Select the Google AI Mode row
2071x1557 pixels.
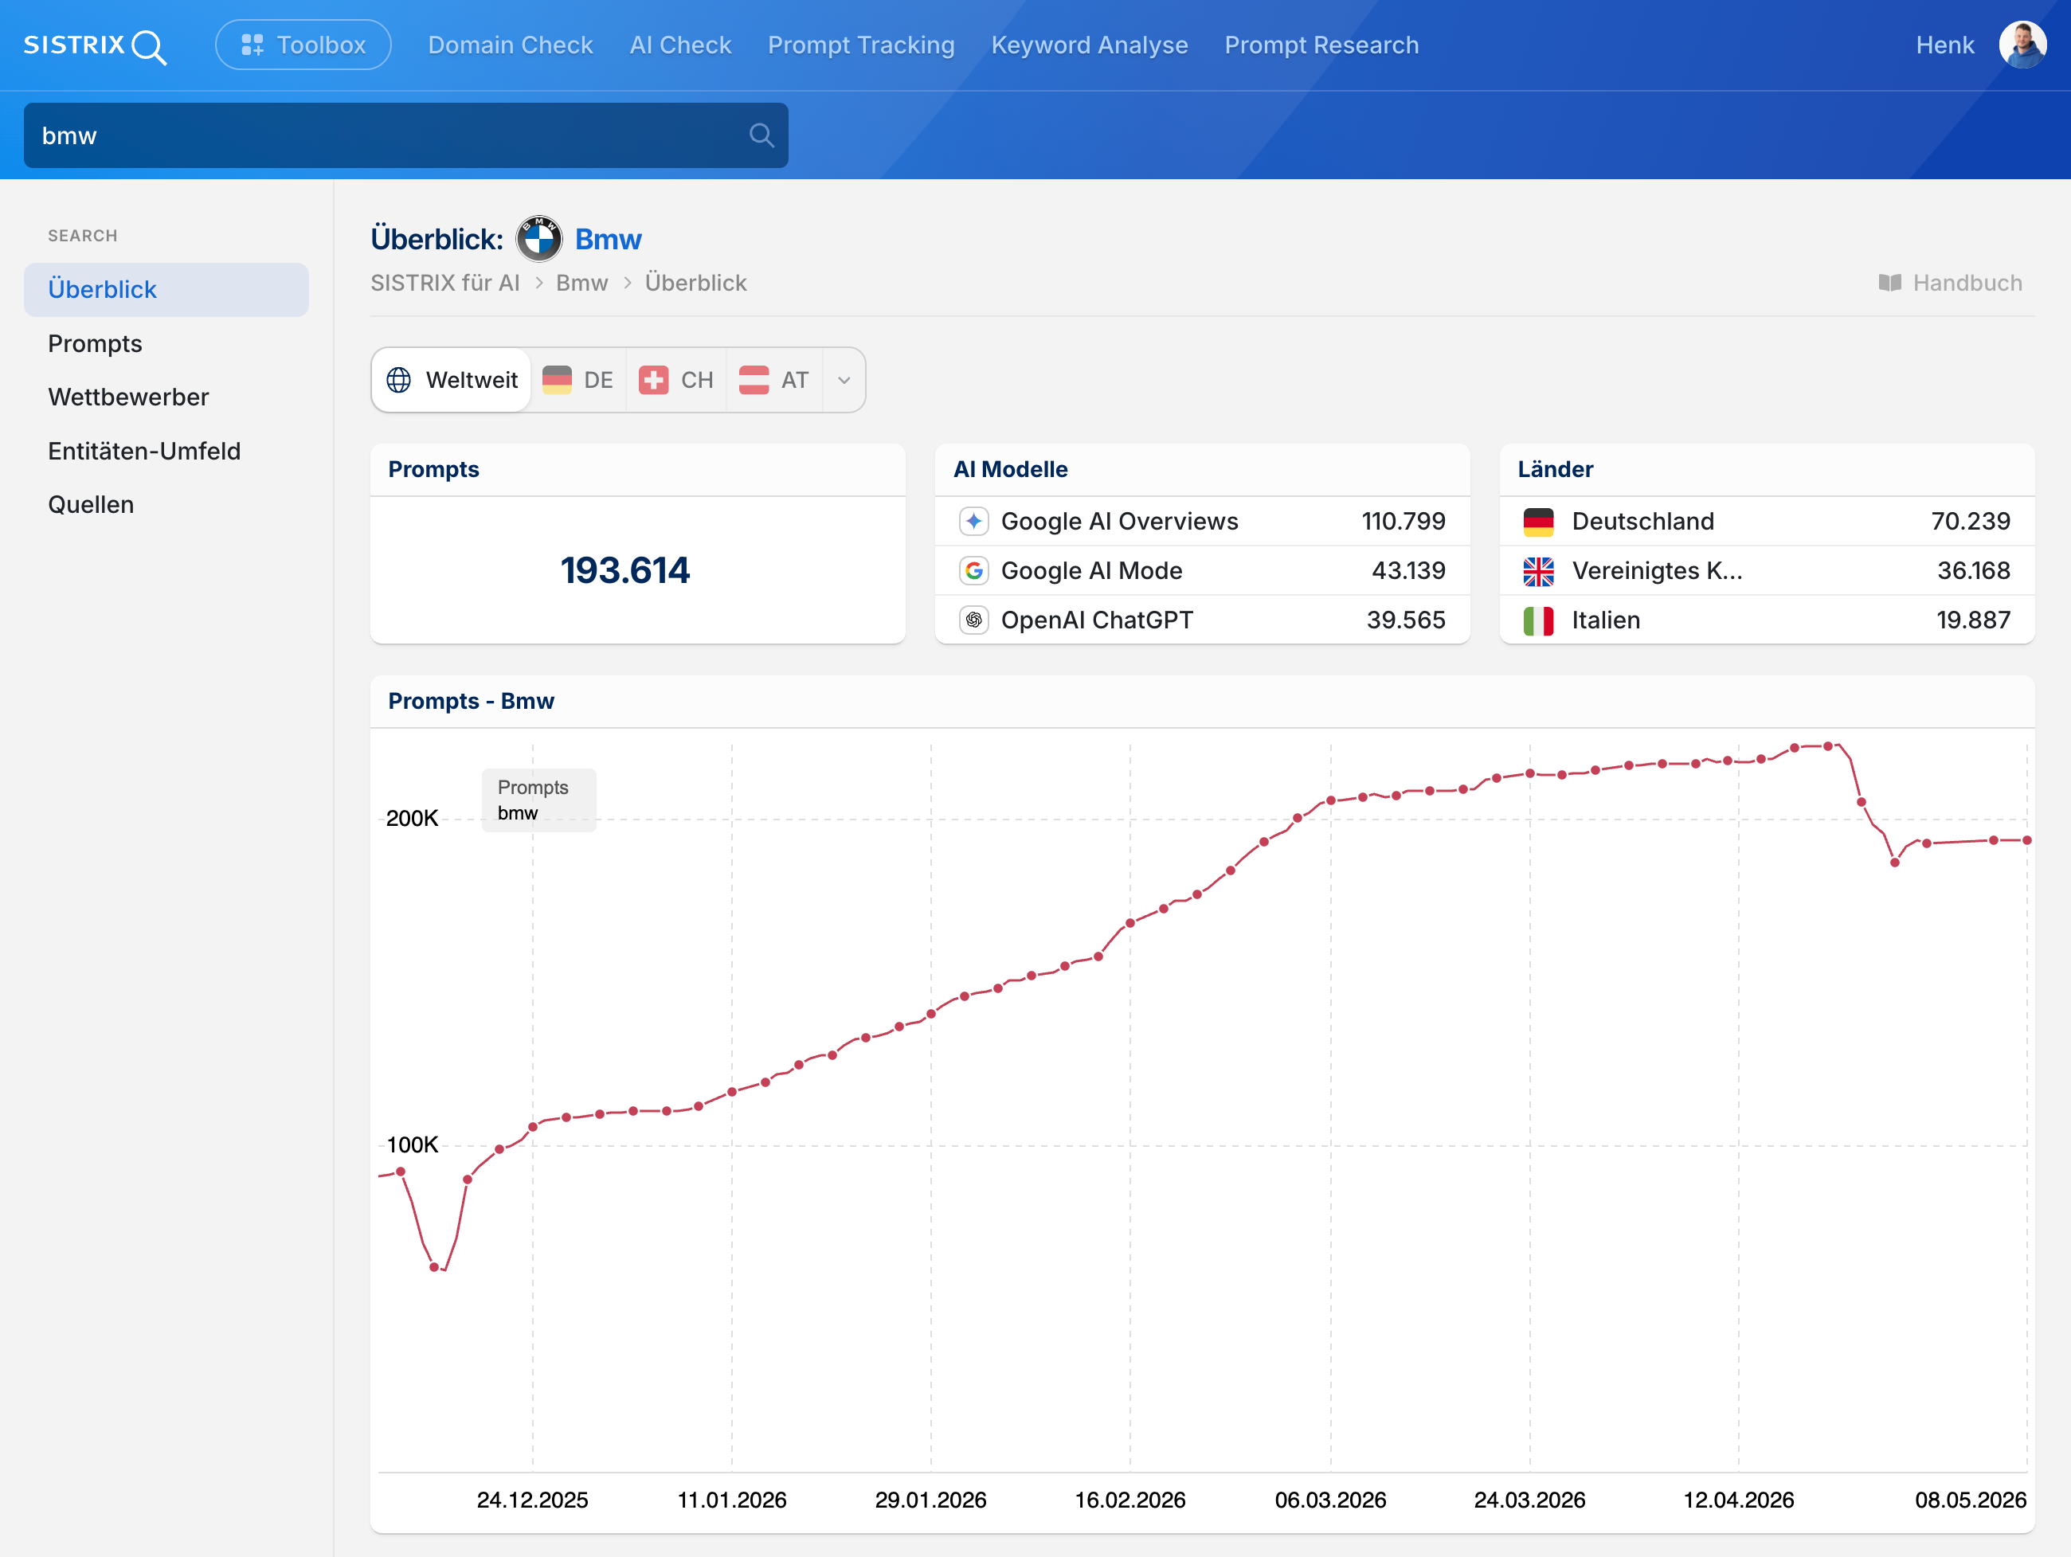[1202, 570]
